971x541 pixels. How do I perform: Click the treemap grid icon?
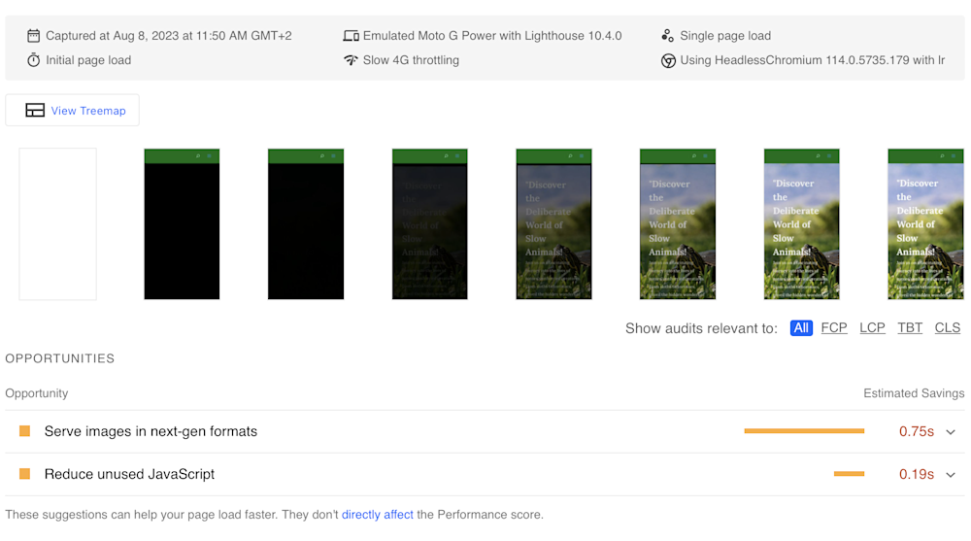tap(35, 111)
